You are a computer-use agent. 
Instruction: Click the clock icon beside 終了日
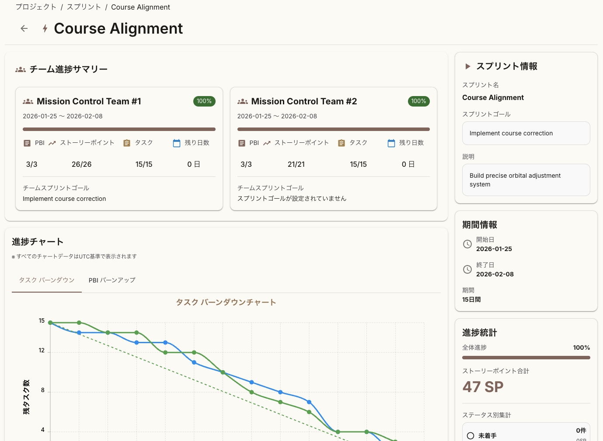tap(467, 269)
